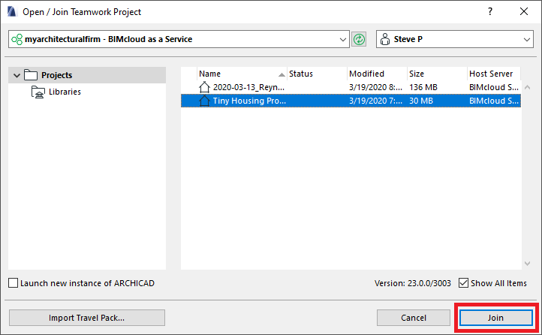This screenshot has height=335, width=542.
Task: Click the Join button
Action: (495, 318)
